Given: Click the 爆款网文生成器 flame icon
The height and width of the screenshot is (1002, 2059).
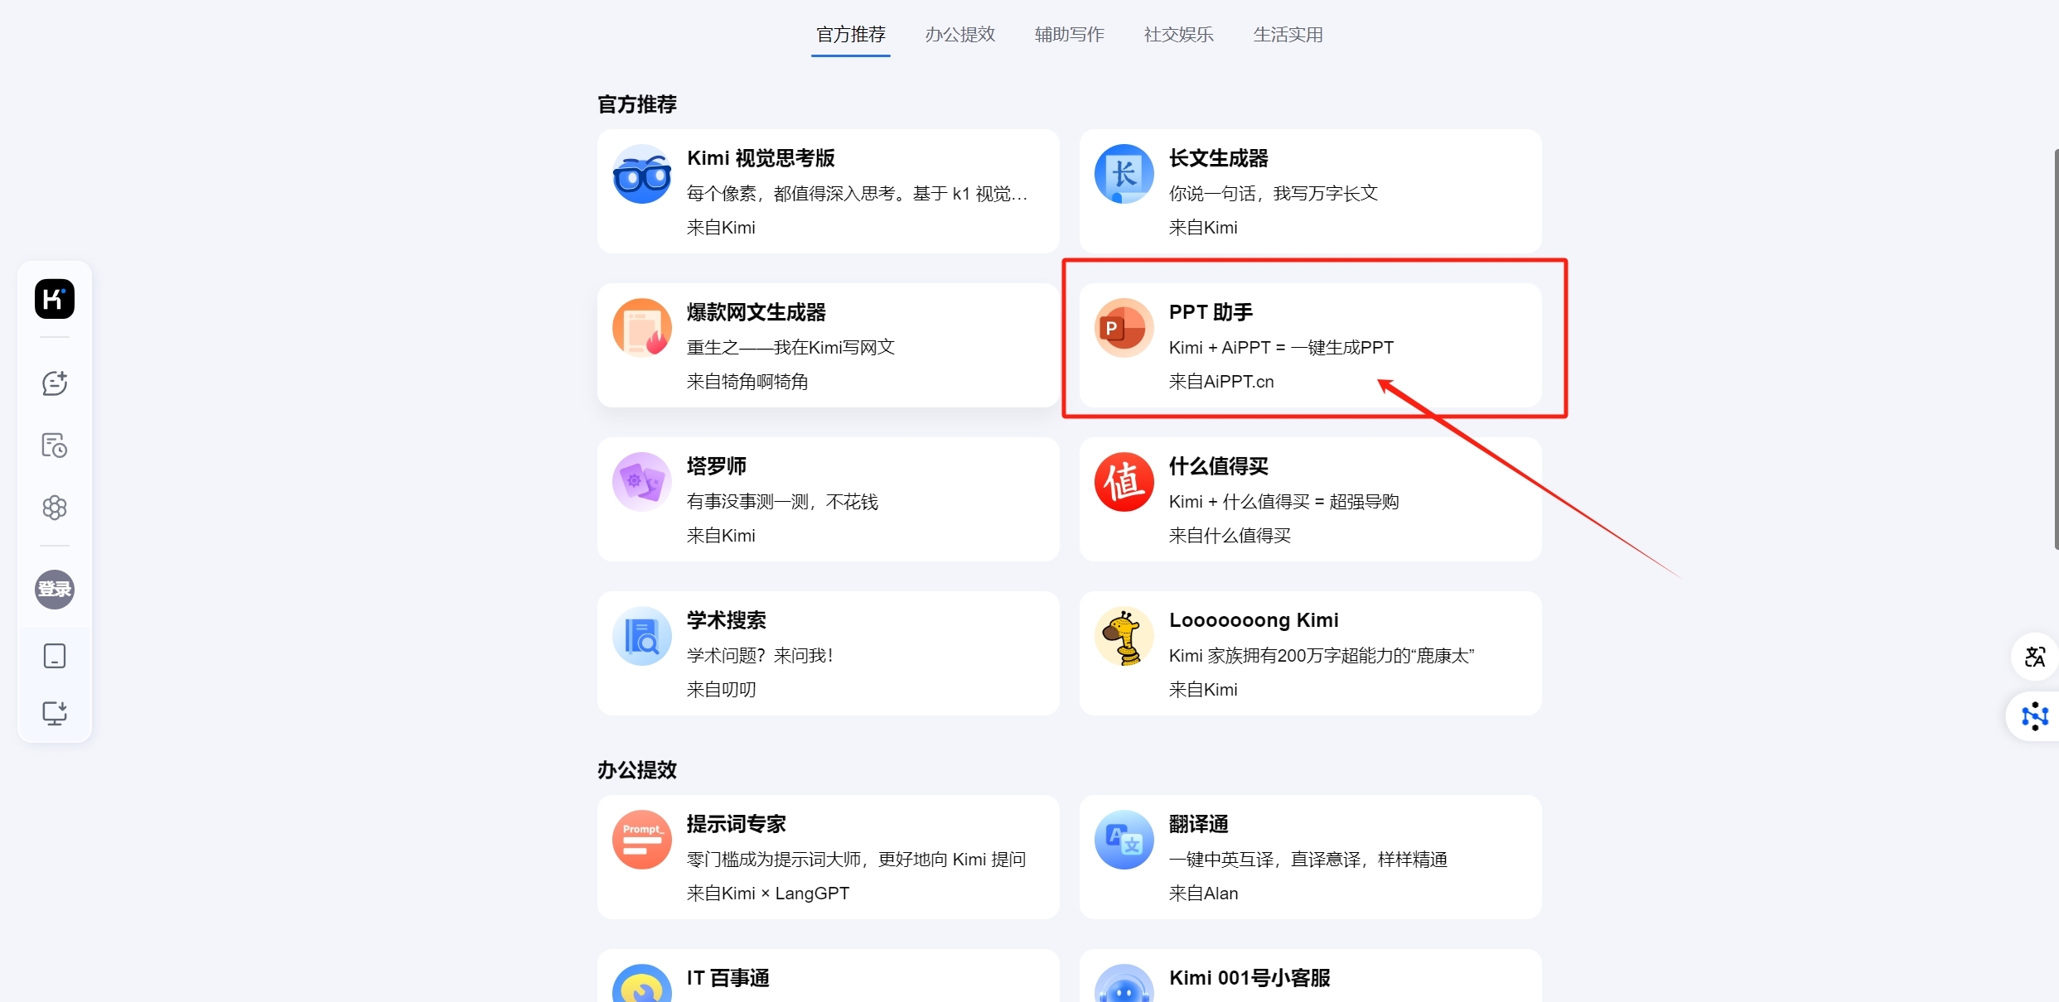Looking at the screenshot, I should [x=642, y=328].
